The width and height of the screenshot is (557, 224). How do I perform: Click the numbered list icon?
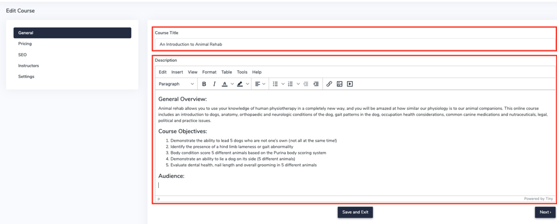[291, 84]
